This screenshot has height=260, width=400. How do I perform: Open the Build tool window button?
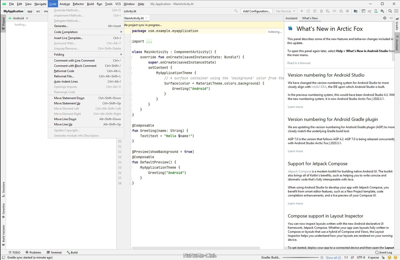click(72, 252)
